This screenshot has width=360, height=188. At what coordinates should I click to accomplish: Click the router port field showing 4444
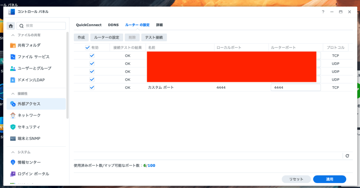tap(295, 88)
